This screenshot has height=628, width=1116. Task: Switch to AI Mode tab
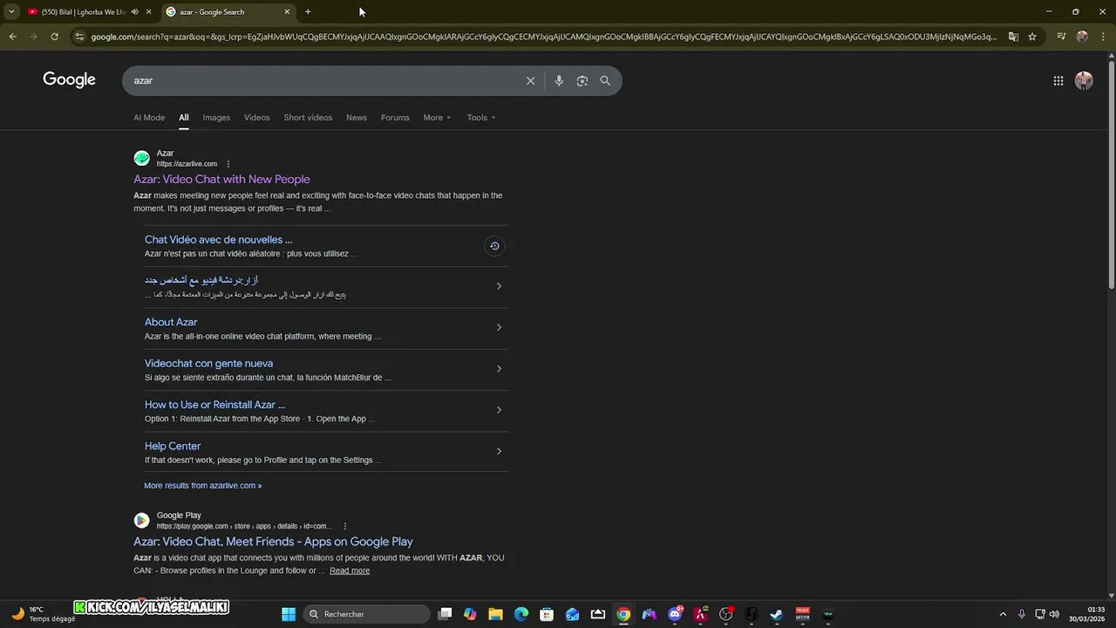click(149, 118)
